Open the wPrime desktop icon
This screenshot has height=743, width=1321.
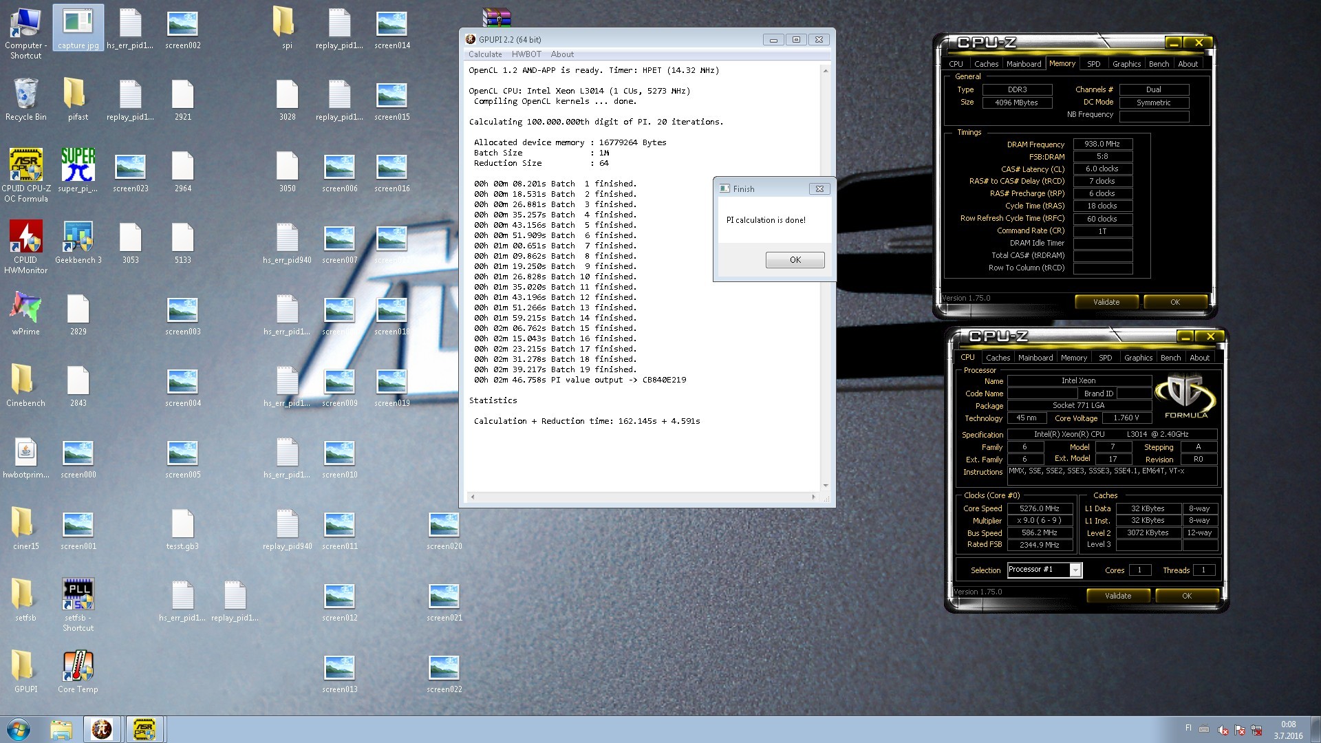point(25,314)
